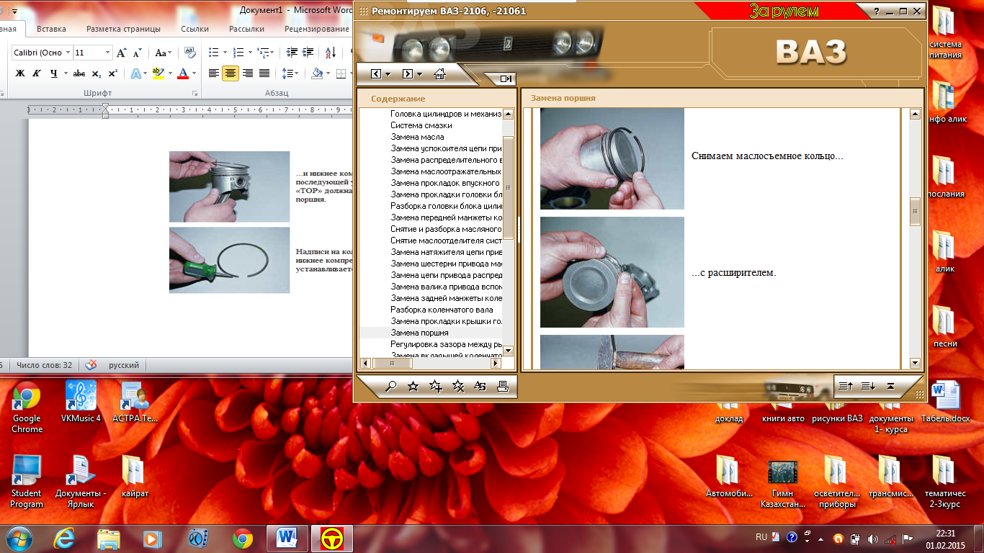Open Google Chrome from the taskbar
984x553 pixels.
[x=243, y=538]
